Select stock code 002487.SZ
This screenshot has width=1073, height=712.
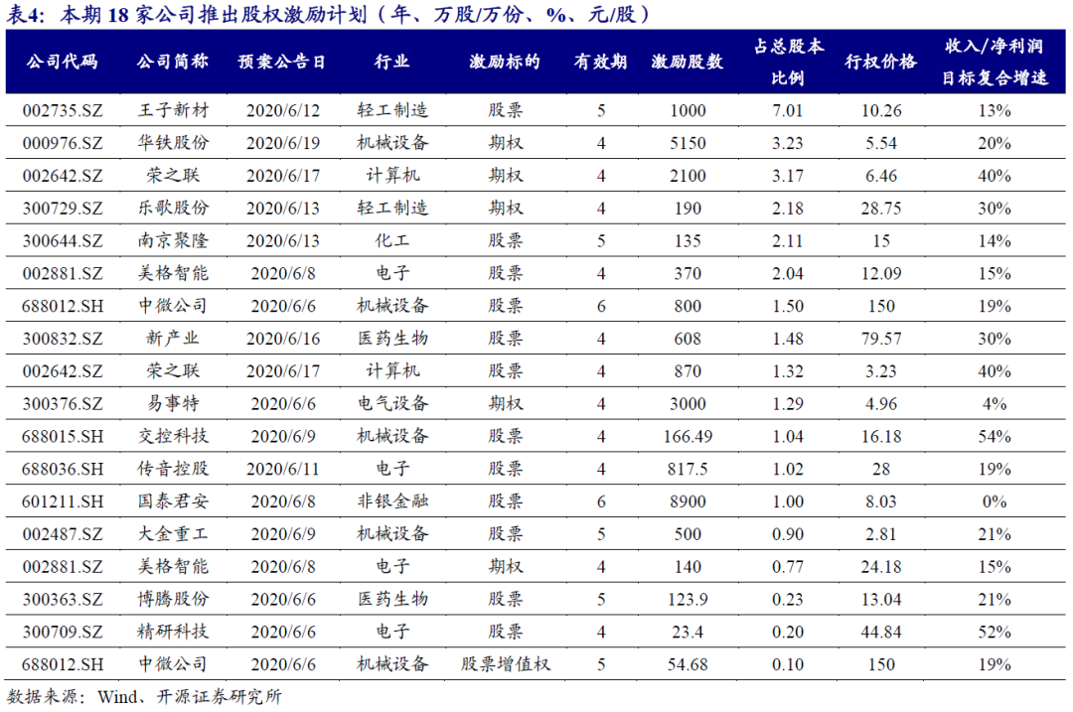pyautogui.click(x=63, y=534)
